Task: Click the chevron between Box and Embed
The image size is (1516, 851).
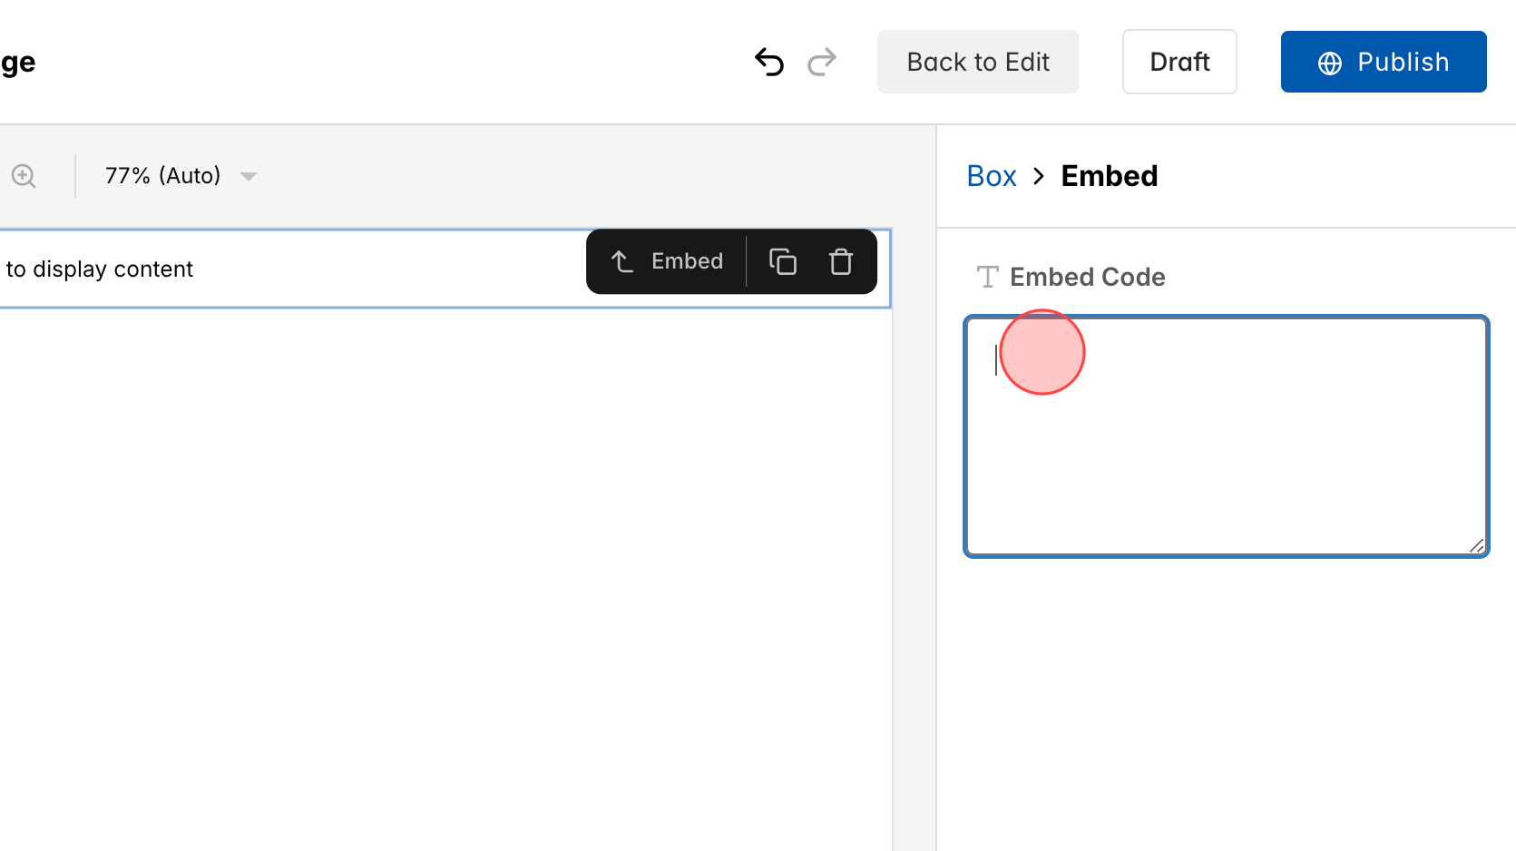Action: (1038, 176)
